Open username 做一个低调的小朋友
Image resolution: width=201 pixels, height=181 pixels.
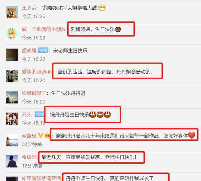(x=44, y=29)
